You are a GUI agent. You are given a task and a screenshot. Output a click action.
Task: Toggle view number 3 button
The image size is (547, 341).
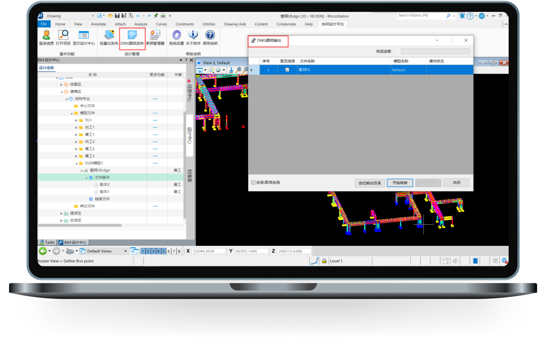click(153, 251)
